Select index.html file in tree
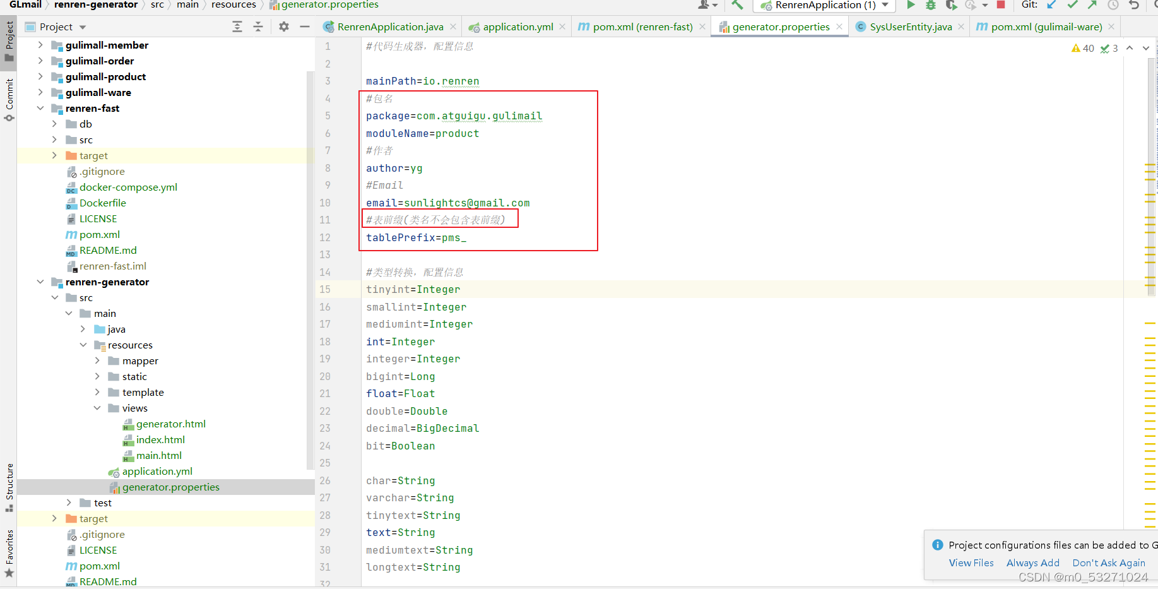 tap(154, 439)
